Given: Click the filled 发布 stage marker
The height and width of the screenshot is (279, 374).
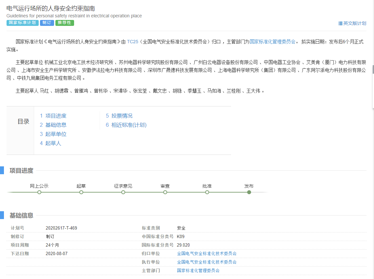Looking at the screenshot, I should coord(249,192).
